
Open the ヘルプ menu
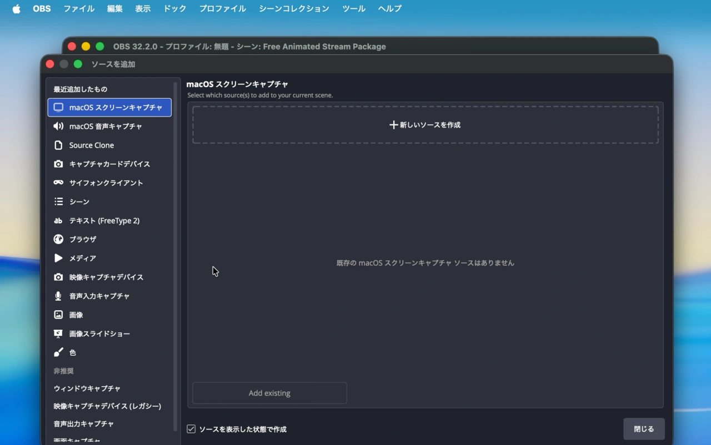[x=390, y=9]
